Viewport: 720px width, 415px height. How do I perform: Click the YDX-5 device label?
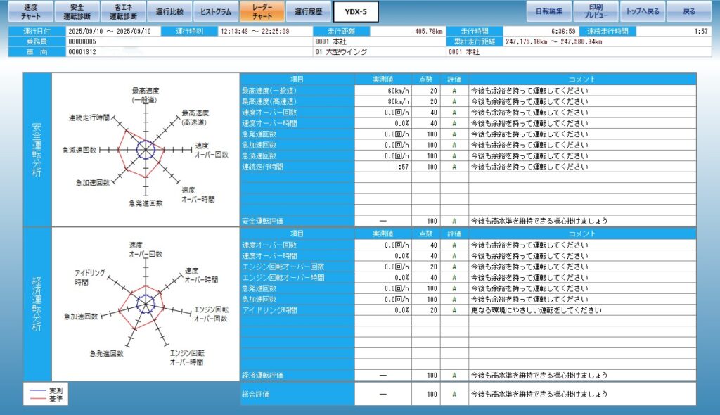click(x=356, y=11)
